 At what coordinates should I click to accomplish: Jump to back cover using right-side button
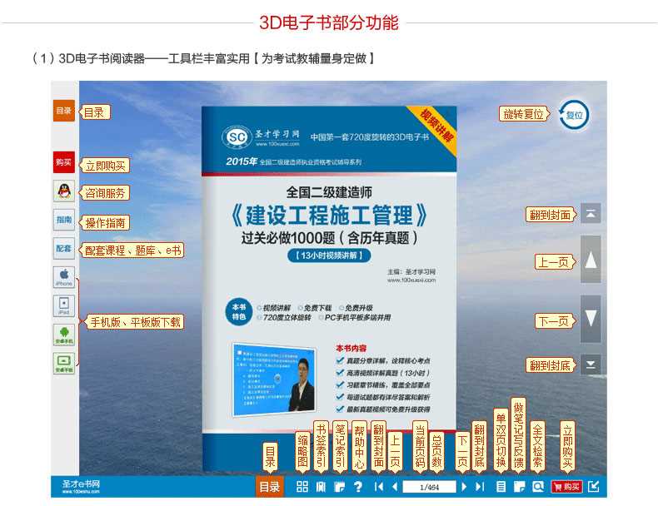[x=590, y=365]
